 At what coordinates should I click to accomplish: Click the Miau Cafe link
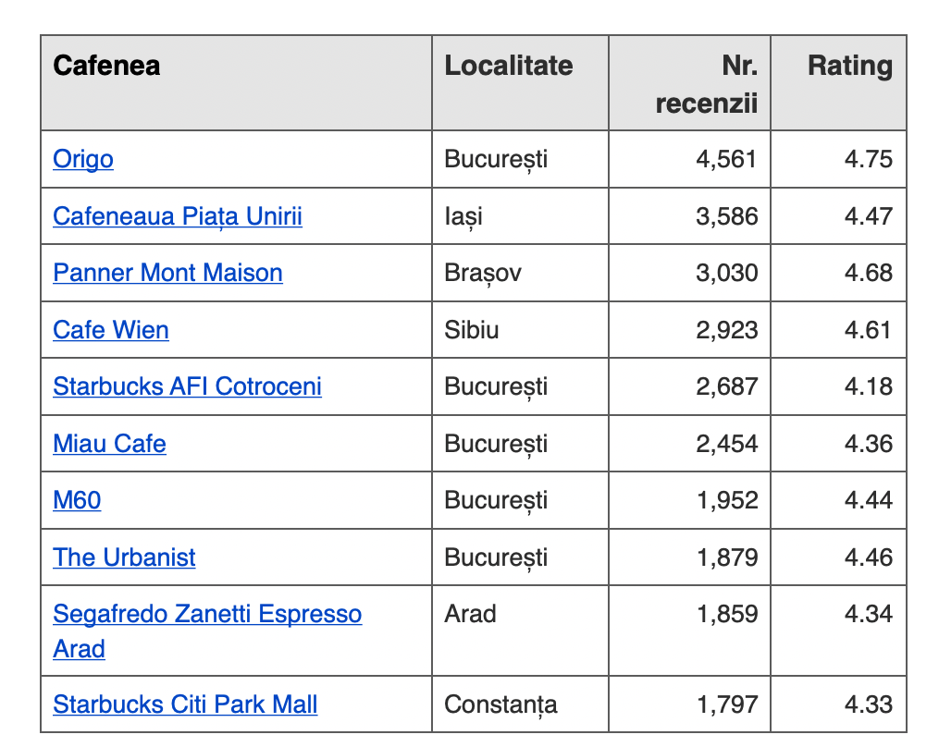coord(109,444)
